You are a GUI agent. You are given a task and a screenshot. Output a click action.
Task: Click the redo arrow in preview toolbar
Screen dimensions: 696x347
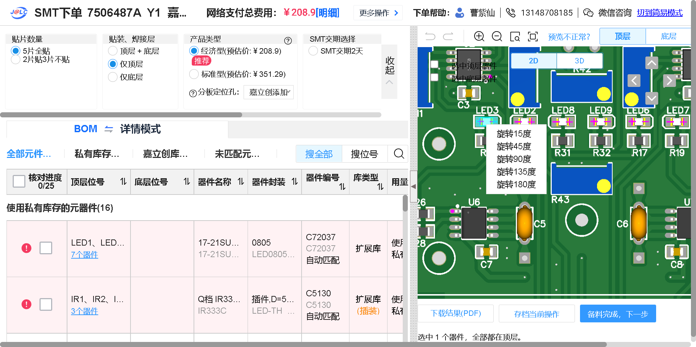tap(448, 36)
